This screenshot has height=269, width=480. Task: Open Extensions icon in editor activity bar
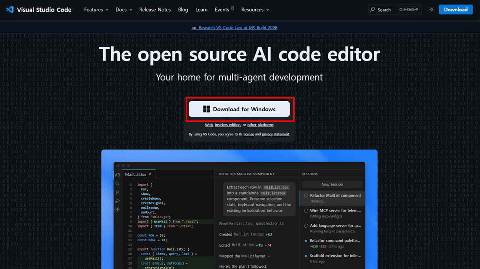click(117, 210)
